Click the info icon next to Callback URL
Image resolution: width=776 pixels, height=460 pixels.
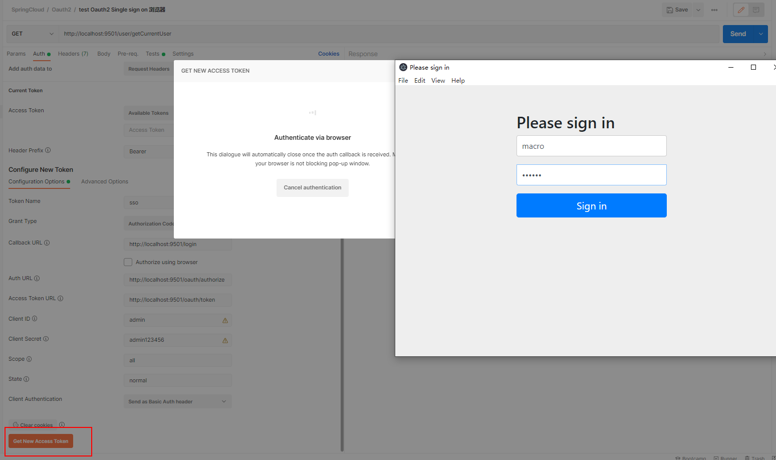[47, 243]
